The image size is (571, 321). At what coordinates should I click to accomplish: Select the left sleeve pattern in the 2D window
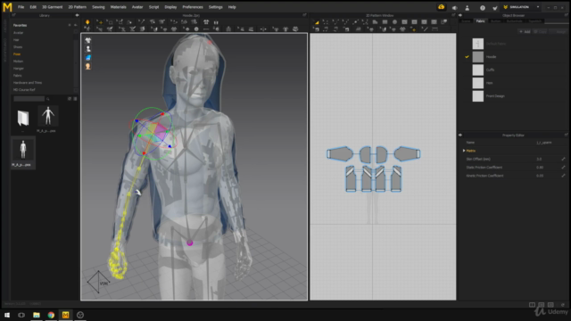(340, 154)
